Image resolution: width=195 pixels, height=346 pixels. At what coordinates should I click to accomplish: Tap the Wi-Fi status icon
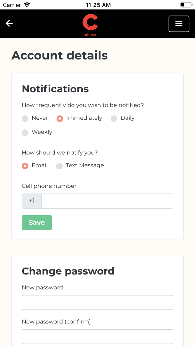(x=27, y=5)
